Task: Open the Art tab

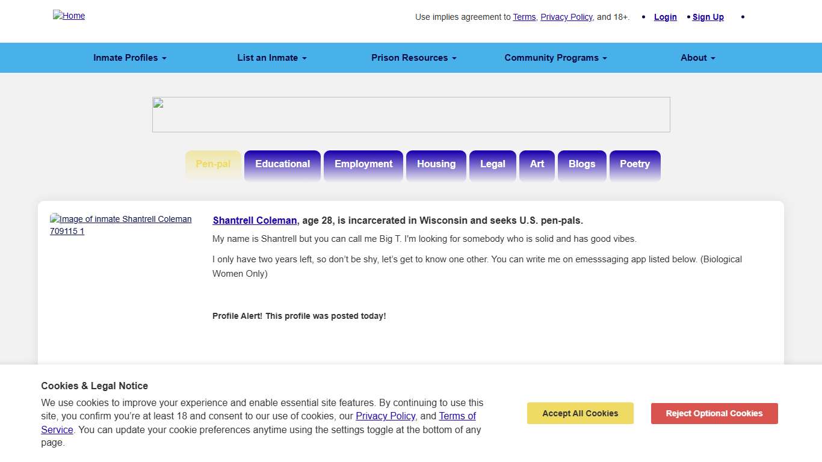Action: point(537,164)
